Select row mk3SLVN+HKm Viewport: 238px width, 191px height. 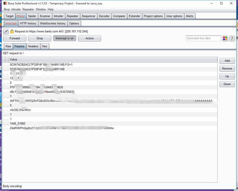(x=110, y=110)
